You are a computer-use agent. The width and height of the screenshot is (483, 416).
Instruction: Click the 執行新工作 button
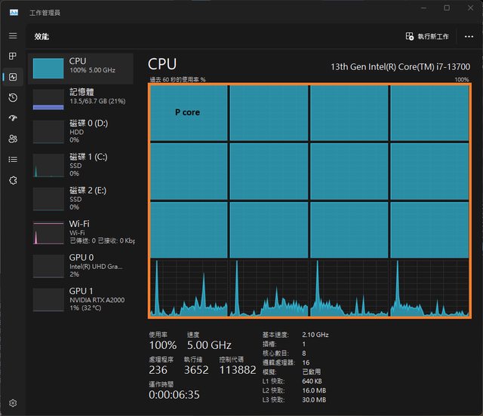[427, 36]
